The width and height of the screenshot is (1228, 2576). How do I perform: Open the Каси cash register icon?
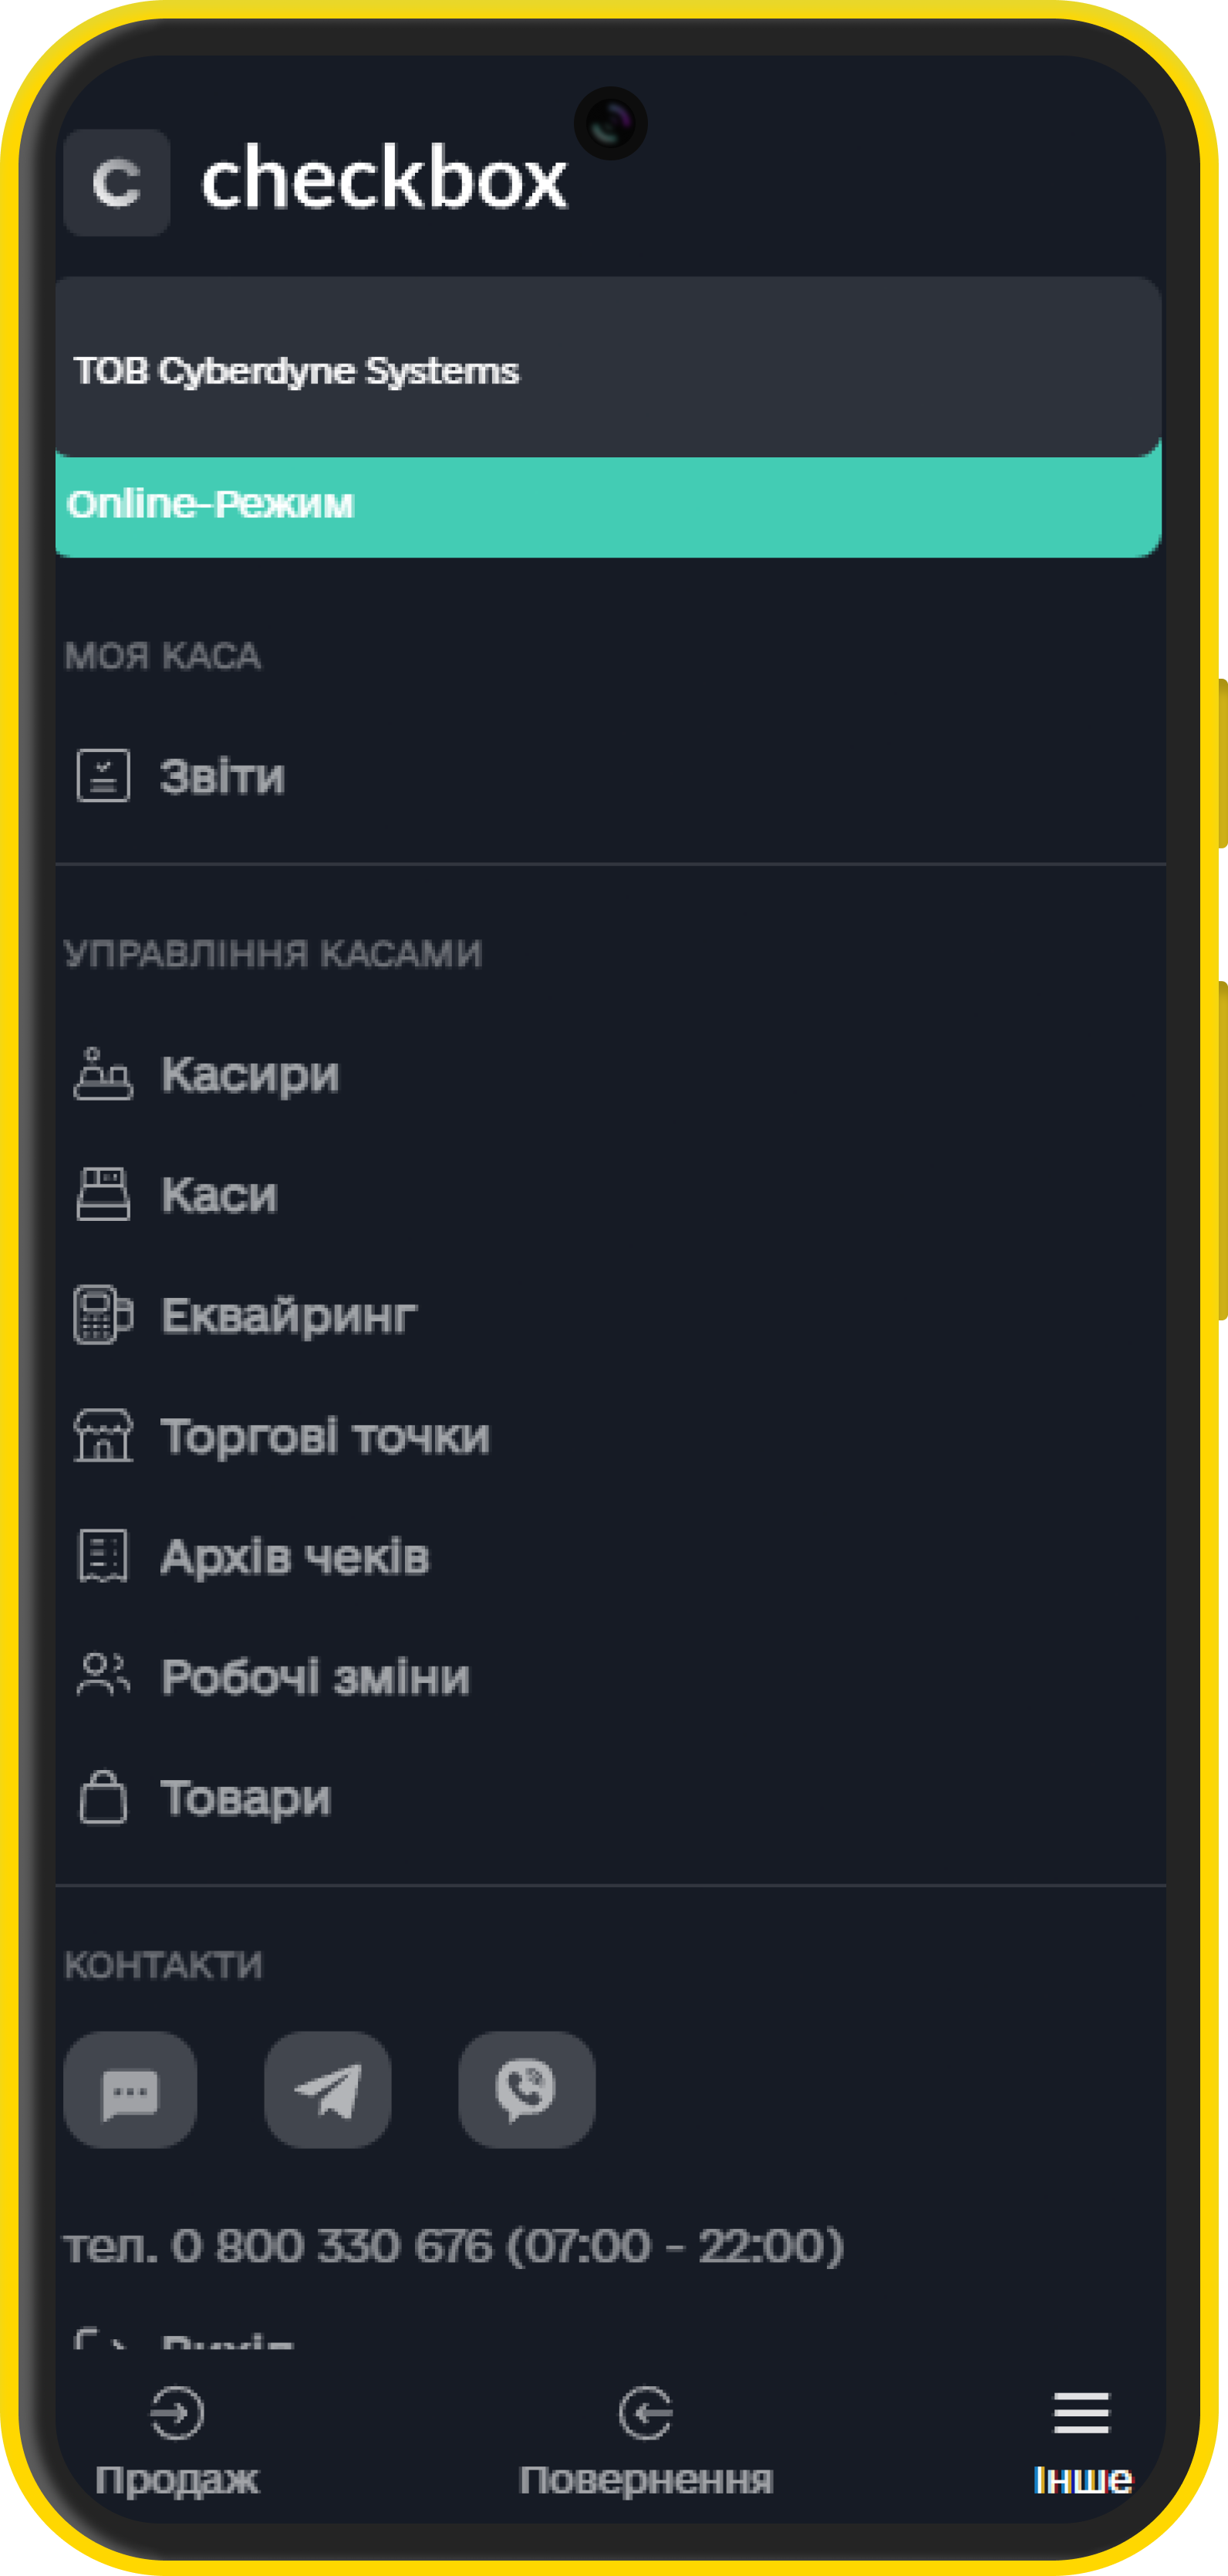tap(103, 1194)
